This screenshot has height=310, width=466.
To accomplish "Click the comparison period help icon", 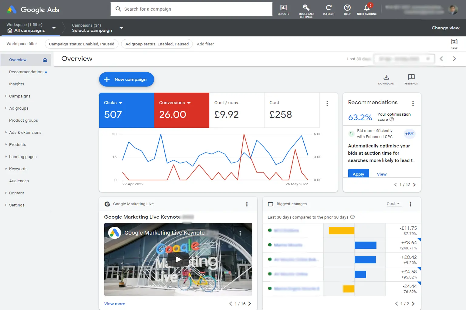I will (x=352, y=217).
